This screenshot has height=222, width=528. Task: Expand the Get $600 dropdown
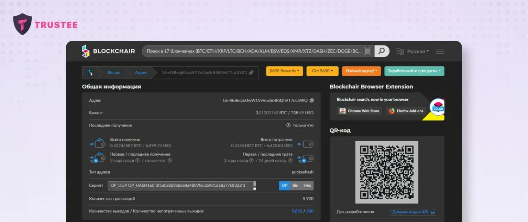tap(322, 71)
